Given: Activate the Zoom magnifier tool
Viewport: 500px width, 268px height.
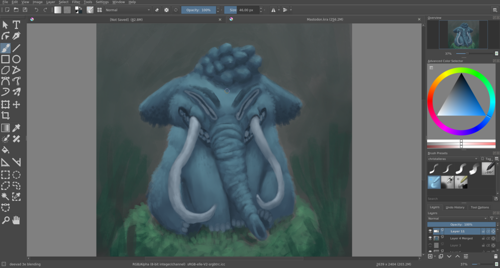Looking at the screenshot, I should (x=5, y=220).
